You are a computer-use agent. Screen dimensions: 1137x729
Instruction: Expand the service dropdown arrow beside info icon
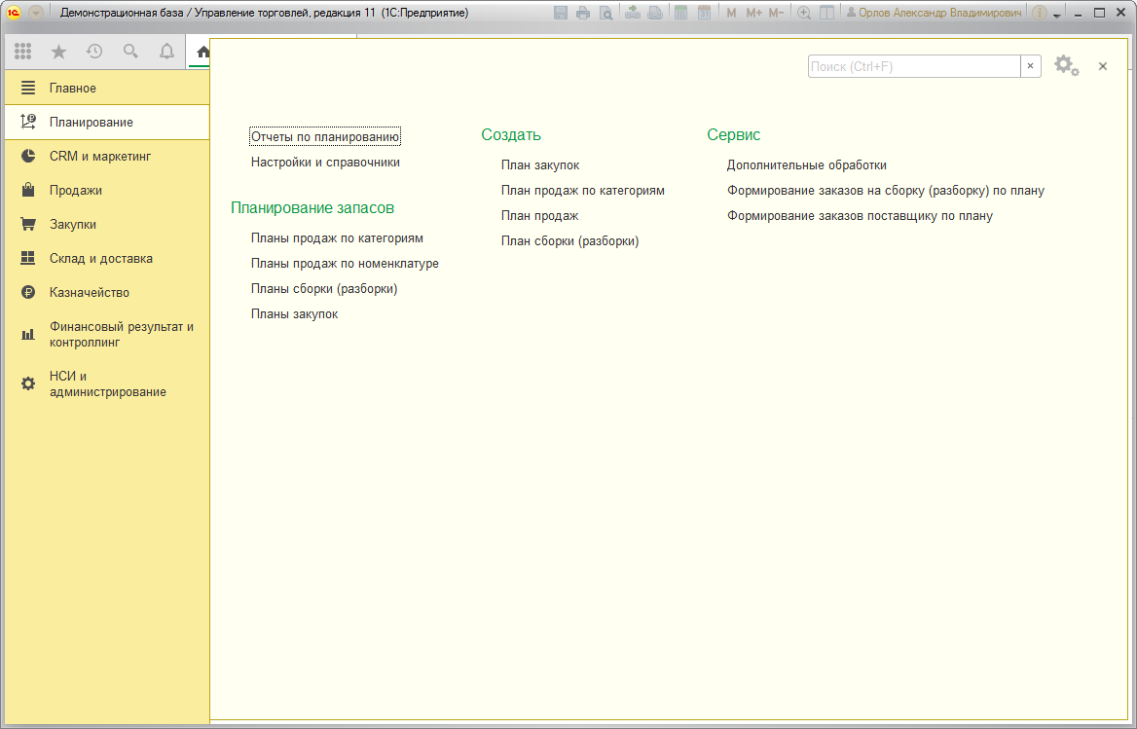click(x=1057, y=14)
